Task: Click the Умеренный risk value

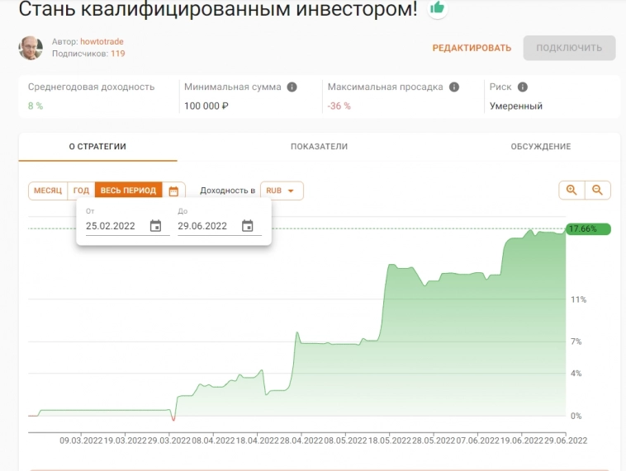Action: click(516, 106)
